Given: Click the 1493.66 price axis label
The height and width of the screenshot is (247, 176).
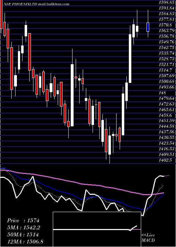Looking at the screenshot, I should click(167, 87).
